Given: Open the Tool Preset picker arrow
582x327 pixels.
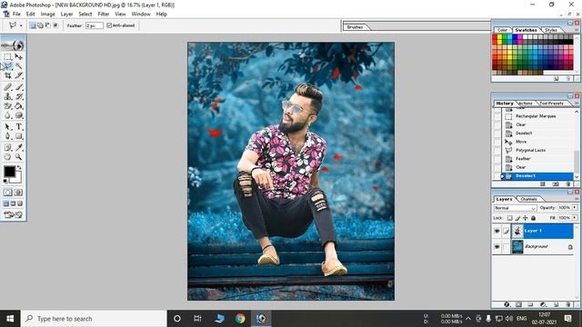Looking at the screenshot, I should point(21,25).
